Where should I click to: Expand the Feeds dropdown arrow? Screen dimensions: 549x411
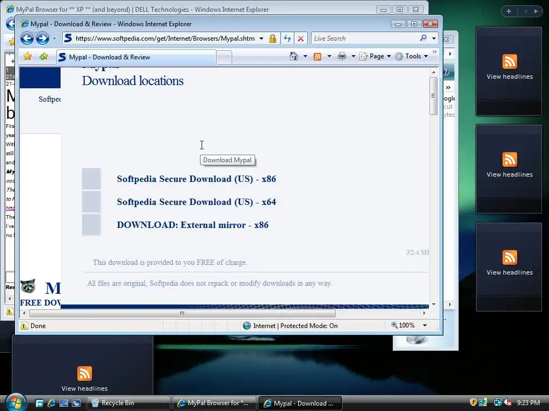(329, 56)
